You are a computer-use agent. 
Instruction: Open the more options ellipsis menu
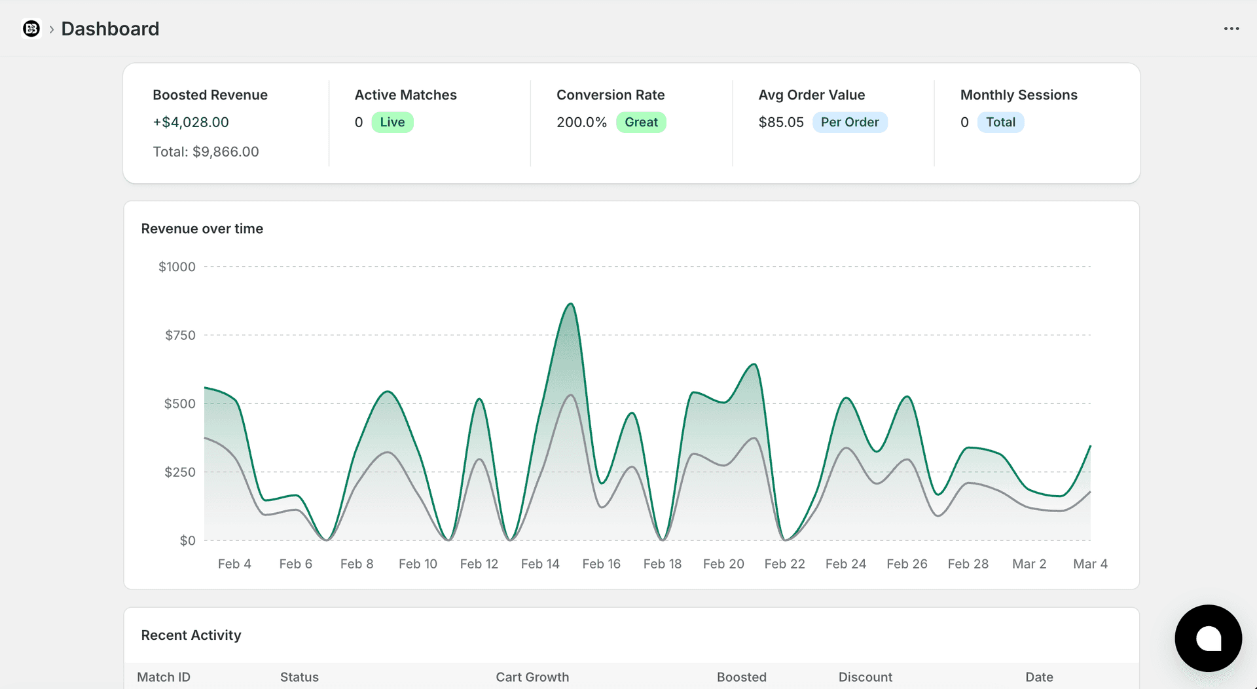[x=1231, y=28]
